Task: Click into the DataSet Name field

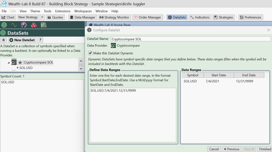Action: coord(191,39)
